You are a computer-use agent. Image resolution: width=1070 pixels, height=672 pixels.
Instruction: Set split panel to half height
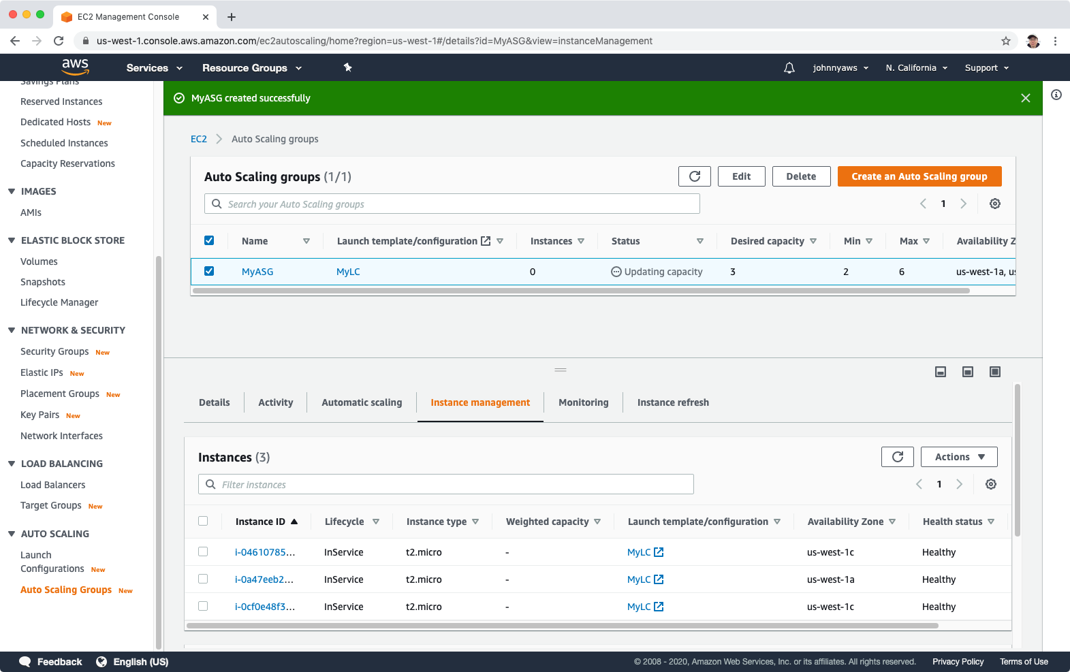(968, 372)
